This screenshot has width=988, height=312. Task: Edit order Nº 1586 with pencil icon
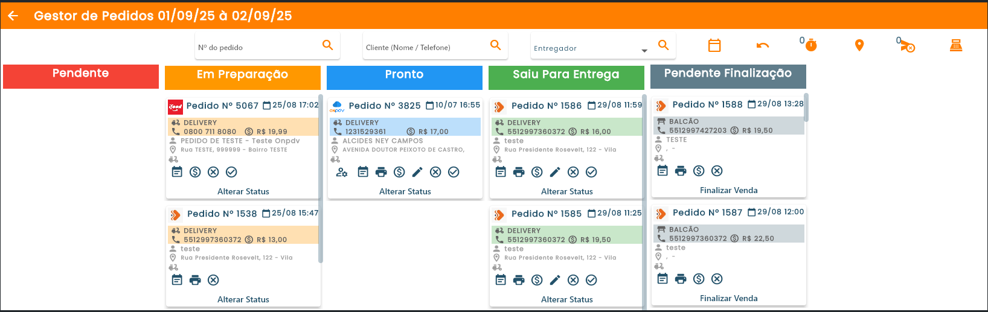(555, 172)
